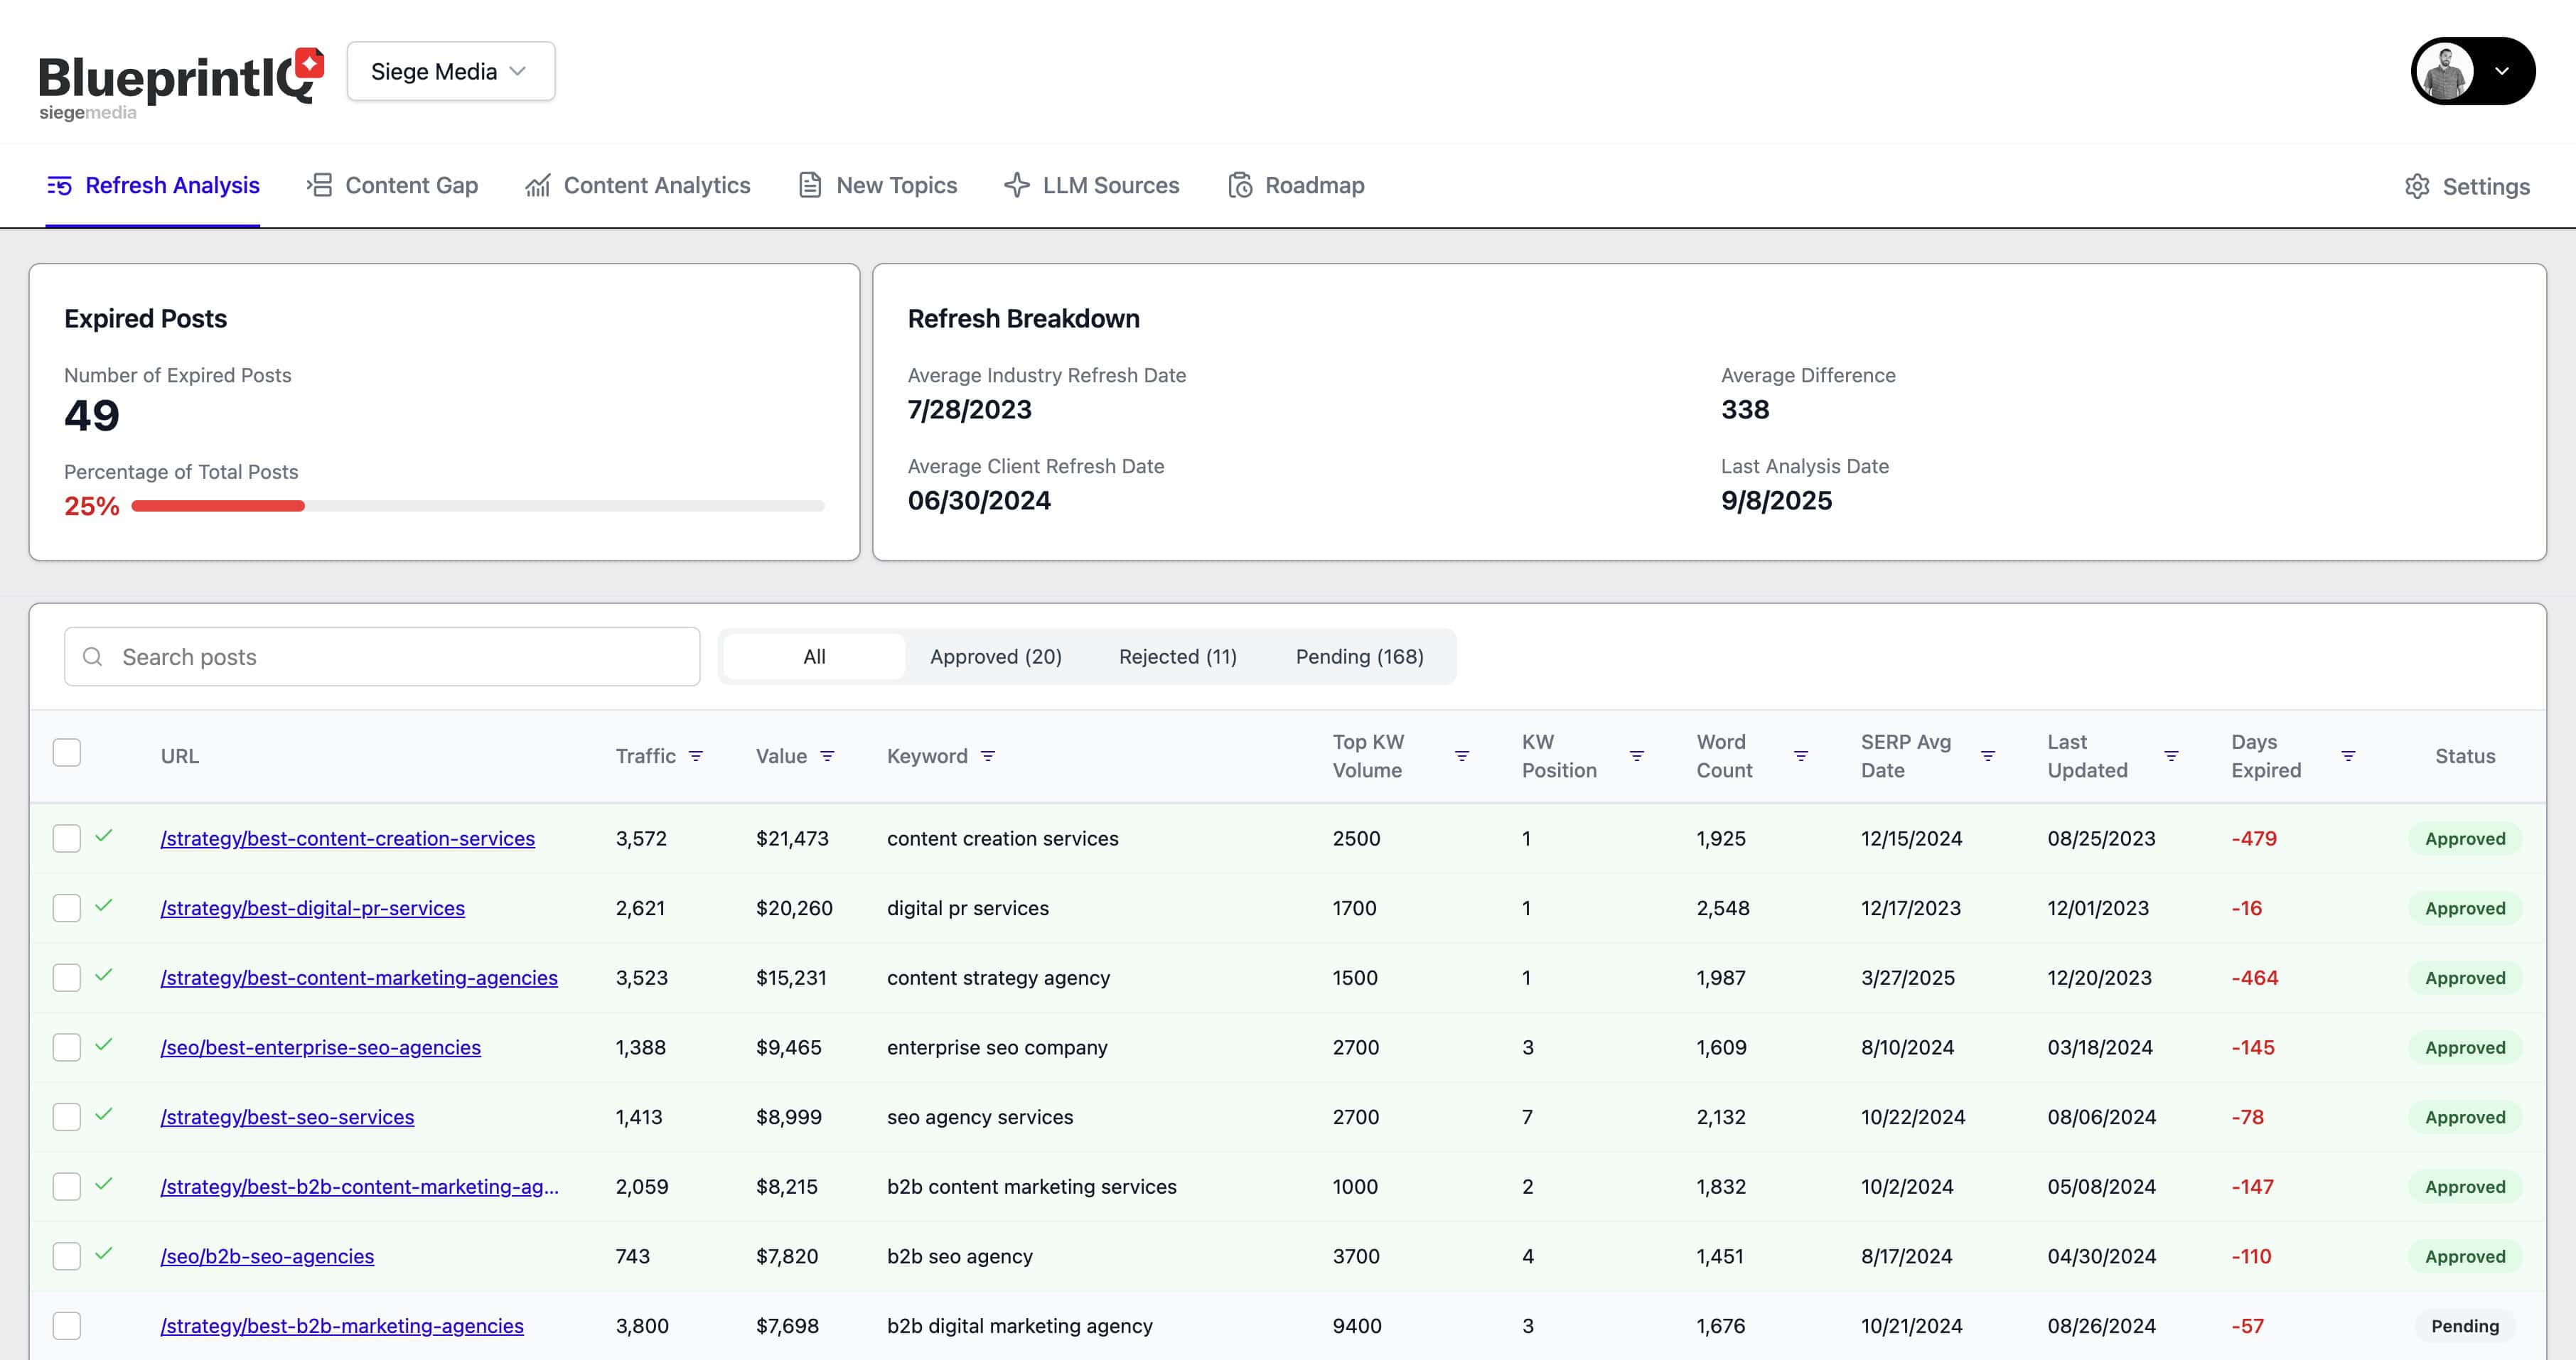Open the Word Count filter icon
Image resolution: width=2576 pixels, height=1360 pixels.
tap(1801, 757)
